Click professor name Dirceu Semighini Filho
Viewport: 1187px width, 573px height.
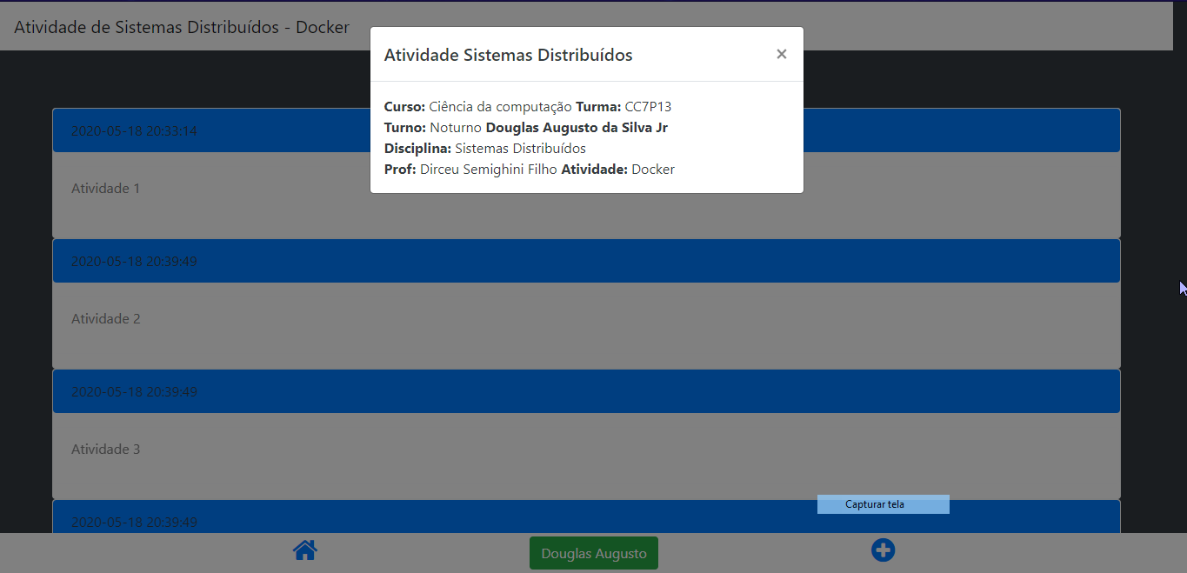click(x=489, y=170)
